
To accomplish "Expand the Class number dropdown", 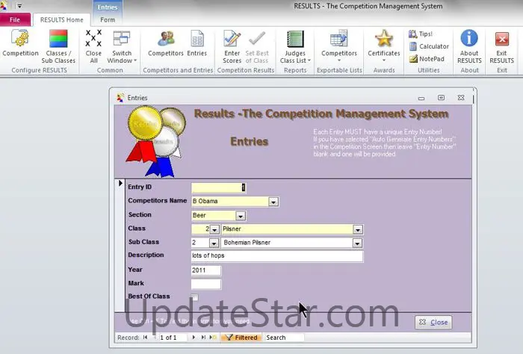I will 214,229.
